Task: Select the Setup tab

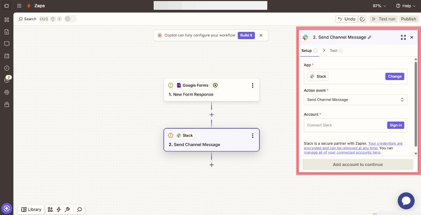Action: (x=306, y=51)
